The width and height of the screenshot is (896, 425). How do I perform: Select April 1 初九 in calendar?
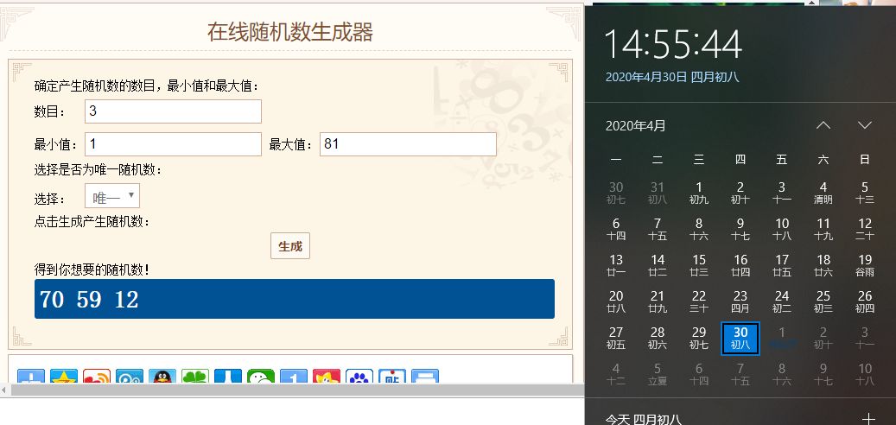coord(699,193)
